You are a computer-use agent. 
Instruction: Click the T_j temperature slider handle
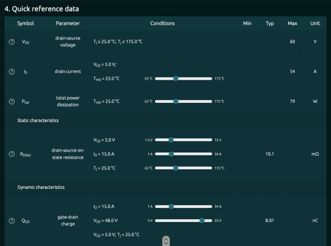[x=175, y=168]
